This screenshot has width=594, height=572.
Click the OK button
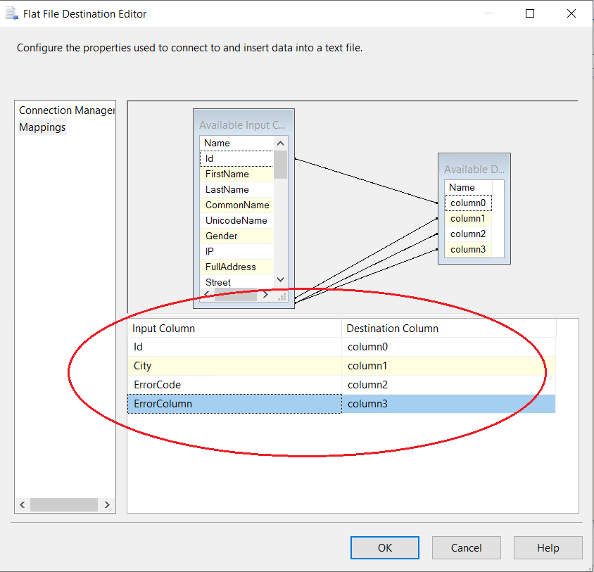(x=384, y=547)
